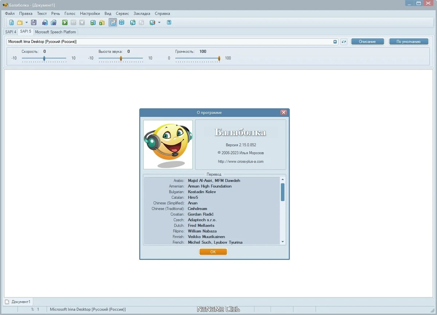This screenshot has height=315, width=437.
Task: Click the Pause reading button
Action: [x=74, y=23]
